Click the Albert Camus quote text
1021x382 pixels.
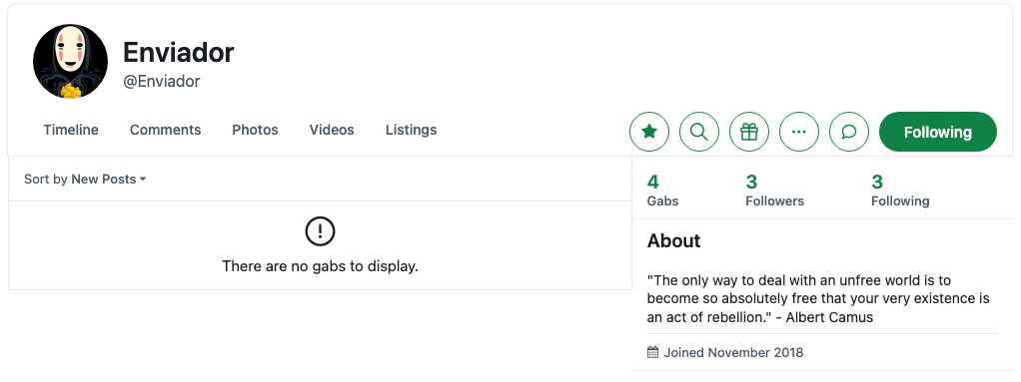coord(818,299)
